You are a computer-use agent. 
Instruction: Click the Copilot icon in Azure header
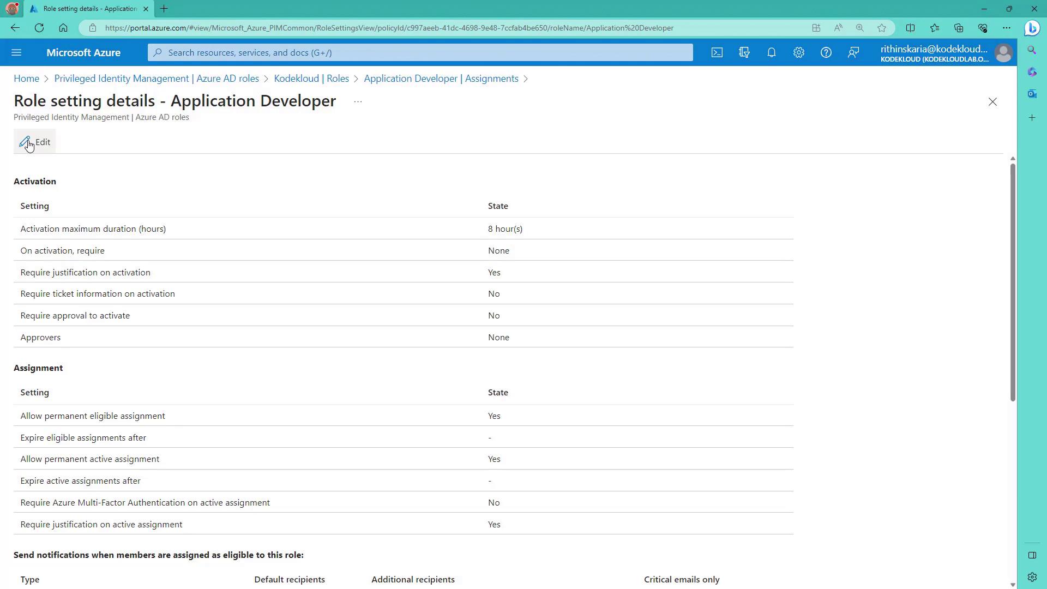tap(744, 52)
